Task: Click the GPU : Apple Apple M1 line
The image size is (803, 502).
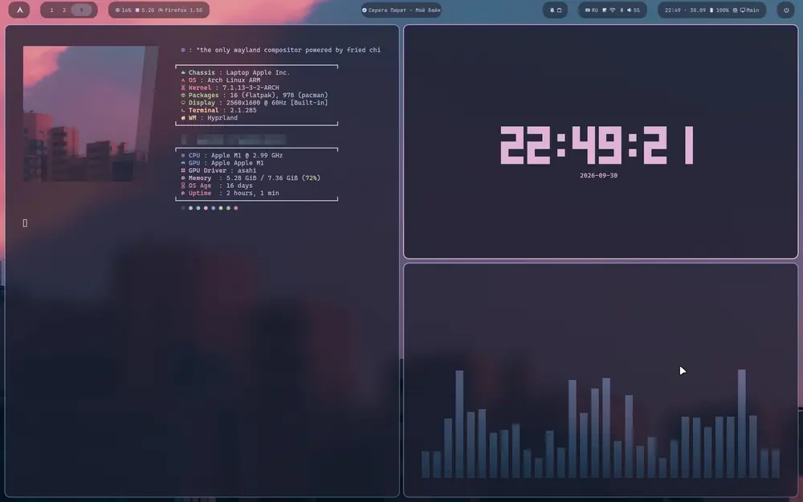Action: (222, 163)
